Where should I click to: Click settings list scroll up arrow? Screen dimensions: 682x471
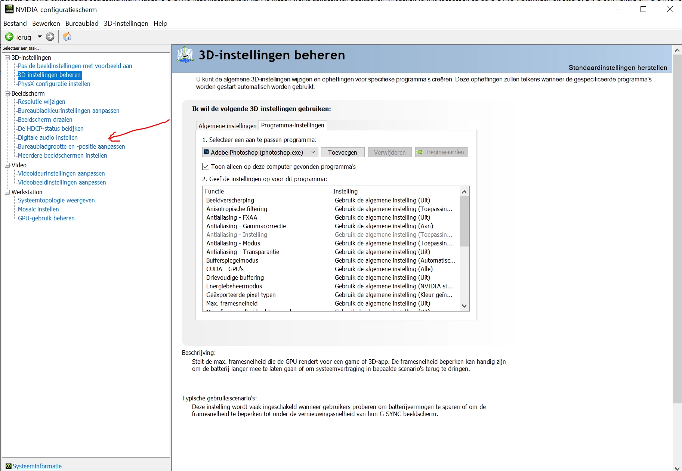pos(464,192)
